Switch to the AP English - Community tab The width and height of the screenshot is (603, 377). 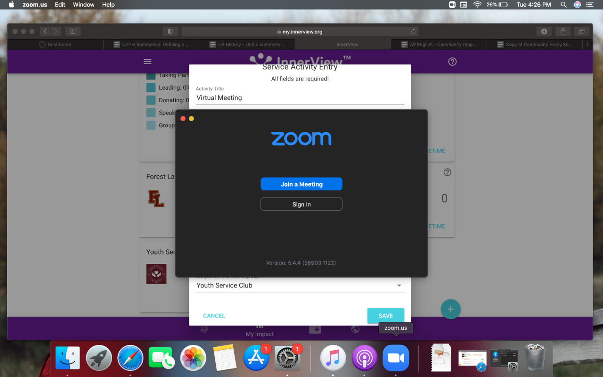439,44
